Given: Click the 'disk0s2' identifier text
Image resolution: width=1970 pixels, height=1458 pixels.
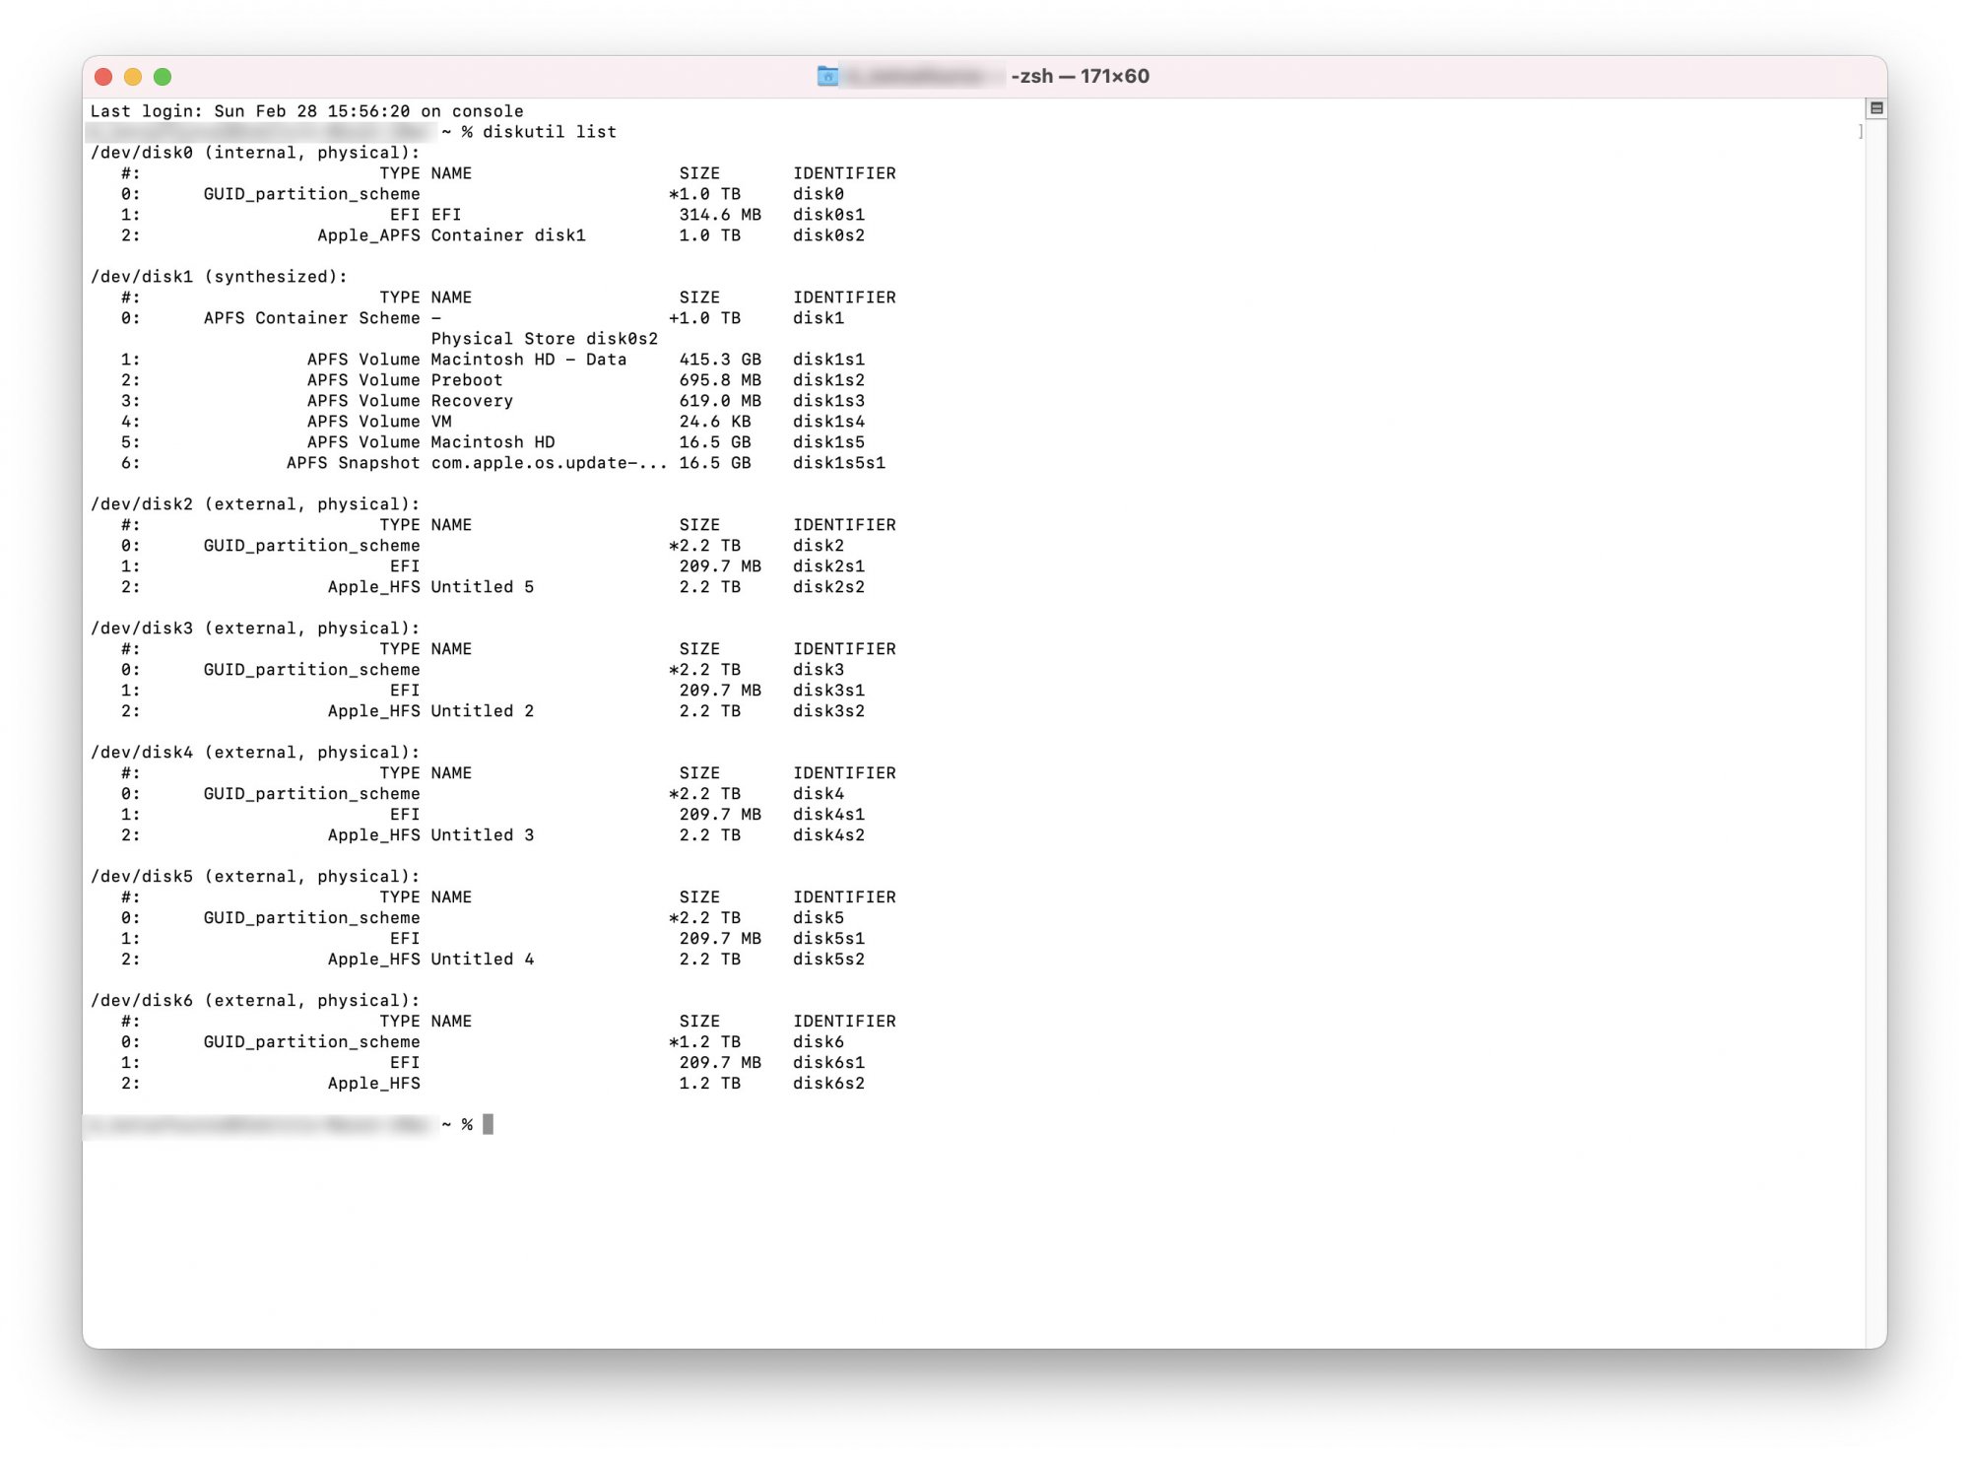Looking at the screenshot, I should [828, 235].
